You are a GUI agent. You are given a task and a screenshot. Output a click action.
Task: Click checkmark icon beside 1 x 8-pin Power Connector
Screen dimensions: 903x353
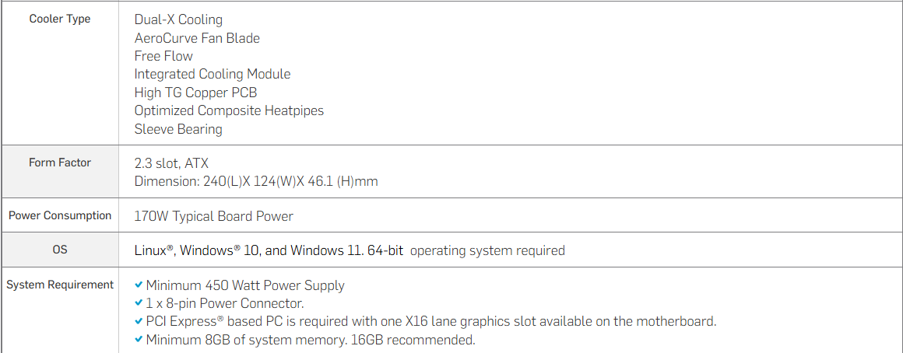click(139, 303)
